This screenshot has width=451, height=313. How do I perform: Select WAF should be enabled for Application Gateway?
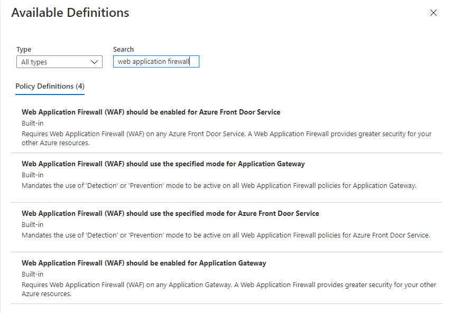[144, 263]
